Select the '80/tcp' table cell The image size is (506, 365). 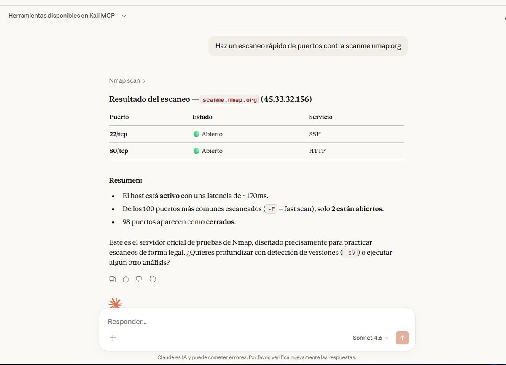119,151
